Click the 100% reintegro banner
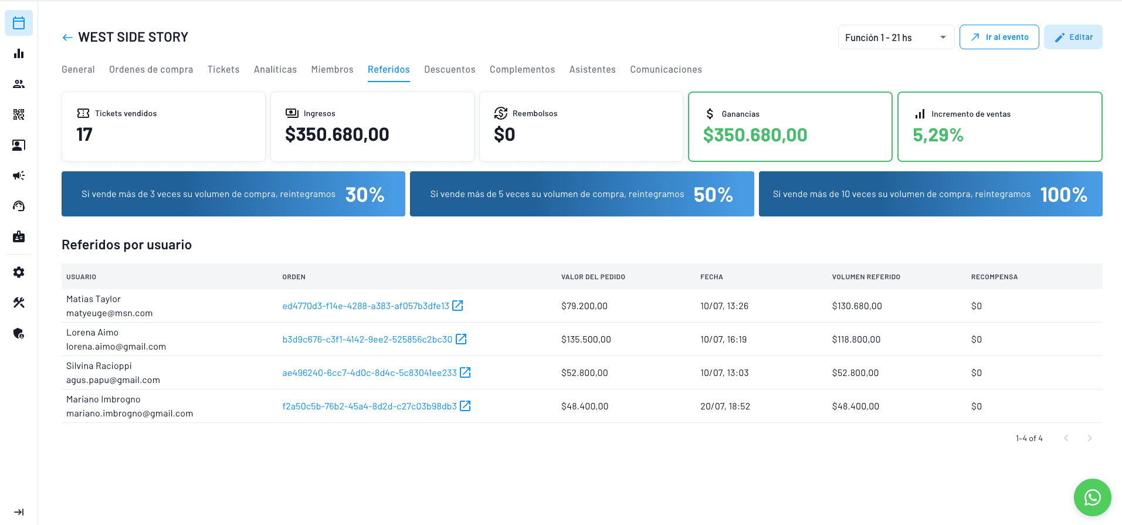The image size is (1122, 525). 930,194
